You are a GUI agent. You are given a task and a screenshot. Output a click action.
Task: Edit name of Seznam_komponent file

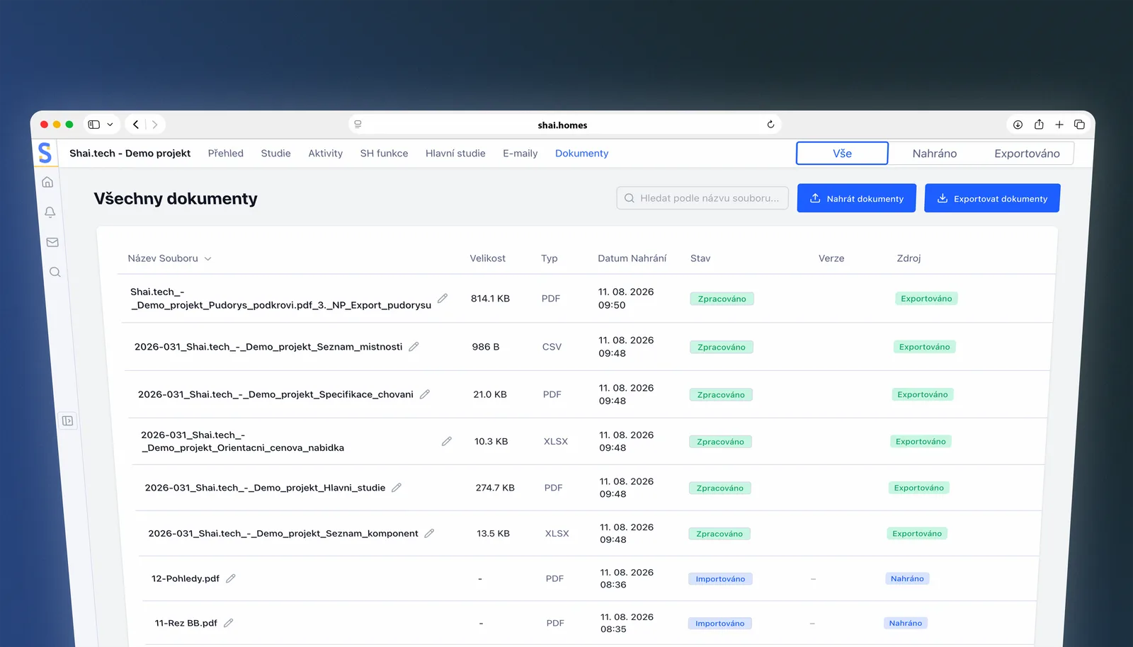(x=429, y=534)
